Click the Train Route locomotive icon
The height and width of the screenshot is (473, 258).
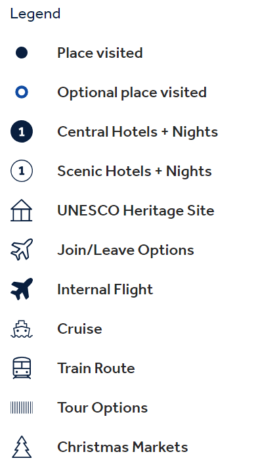pos(22,368)
